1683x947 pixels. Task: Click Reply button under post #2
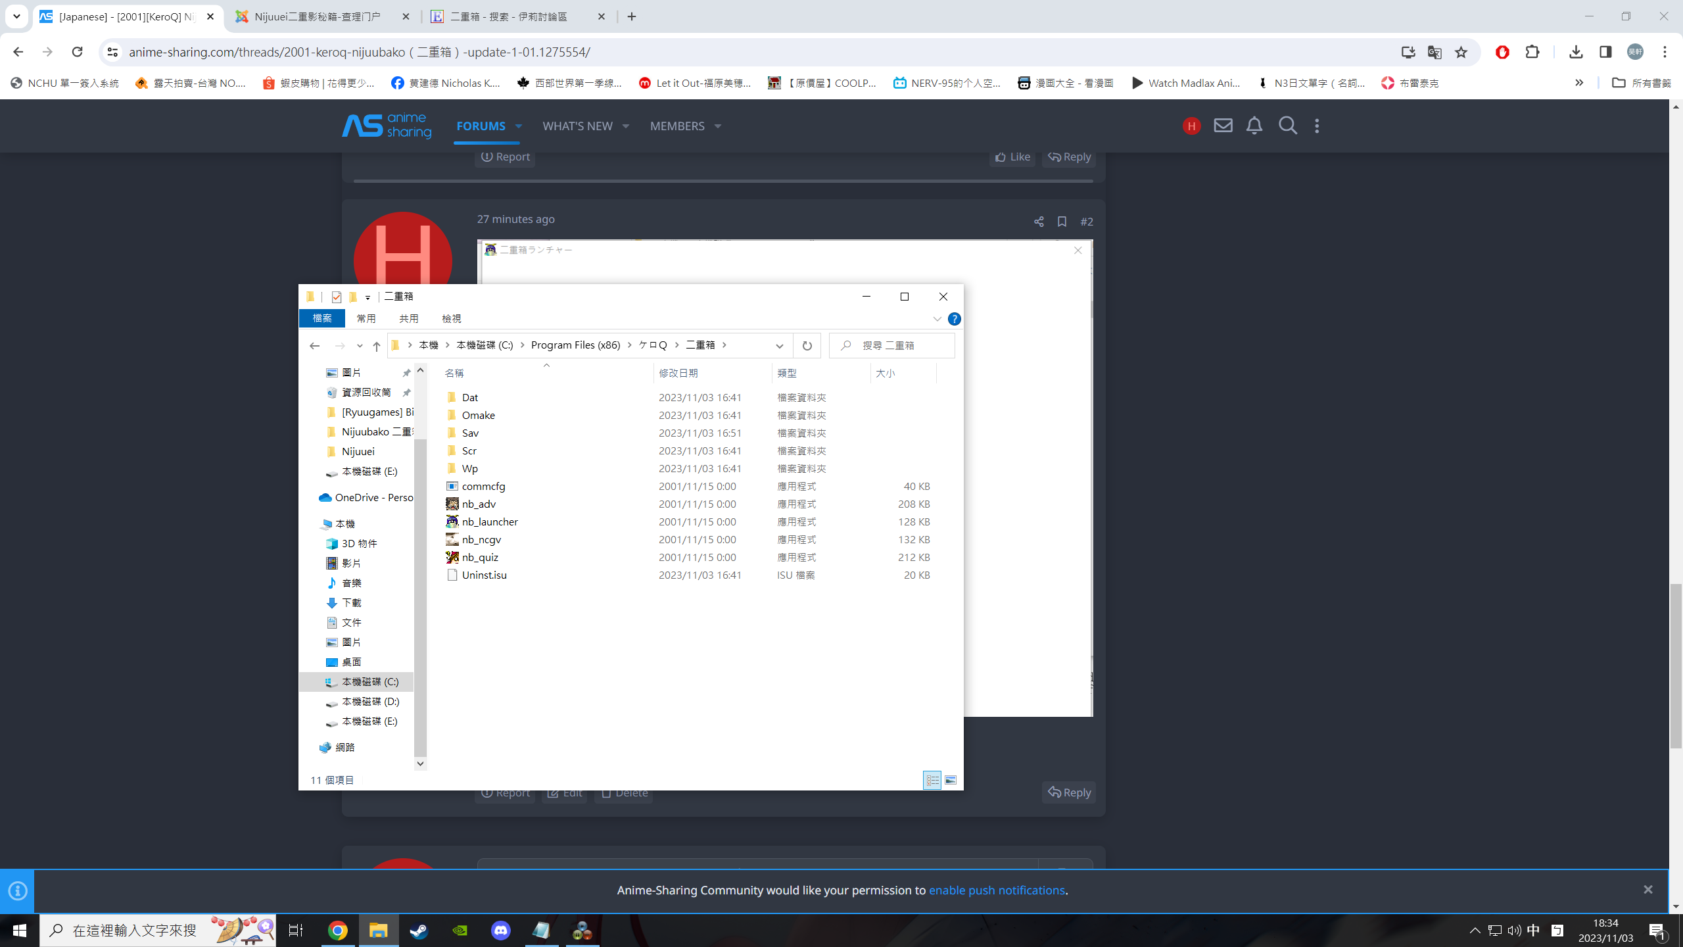(x=1068, y=792)
